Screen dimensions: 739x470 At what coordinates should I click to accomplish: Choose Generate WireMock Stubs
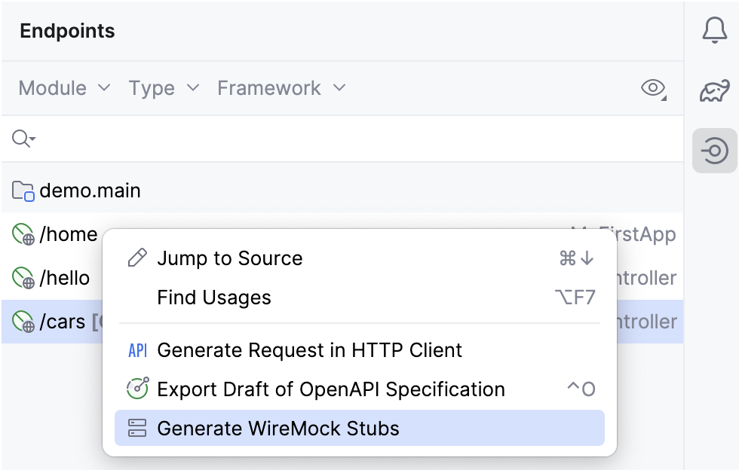coord(277,428)
